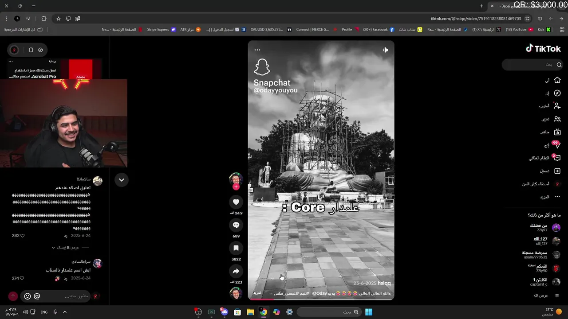This screenshot has width=568, height=319.
Task: Reply to the سالامانكا comment
Action: point(66,236)
